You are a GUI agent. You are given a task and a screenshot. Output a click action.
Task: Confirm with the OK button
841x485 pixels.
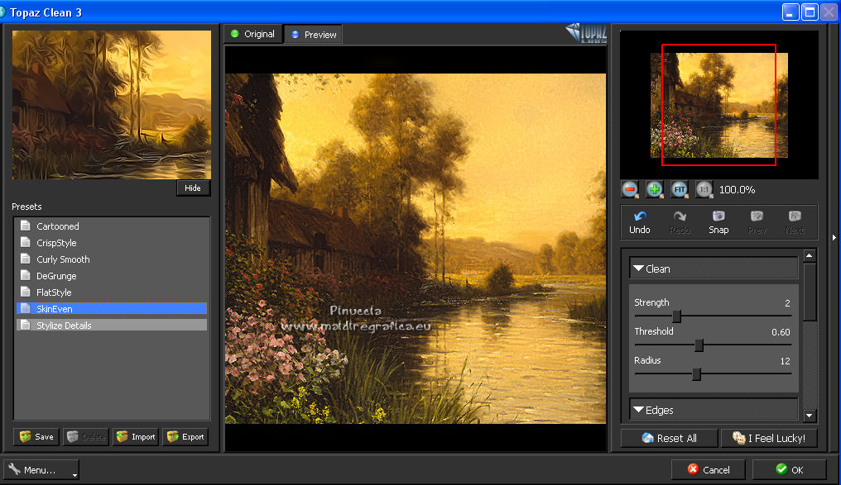[790, 469]
